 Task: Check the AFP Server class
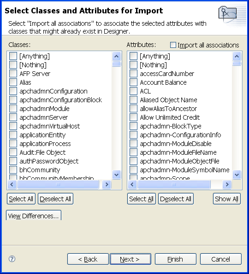coord(13,74)
